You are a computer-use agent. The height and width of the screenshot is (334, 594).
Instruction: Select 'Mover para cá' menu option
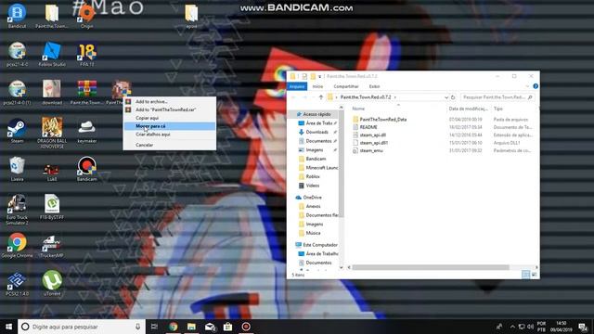(170, 126)
